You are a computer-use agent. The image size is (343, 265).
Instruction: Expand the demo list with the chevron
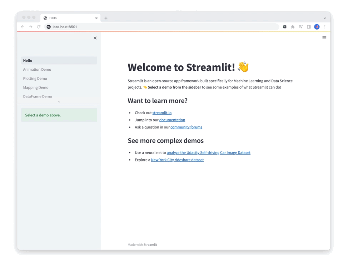(x=59, y=102)
